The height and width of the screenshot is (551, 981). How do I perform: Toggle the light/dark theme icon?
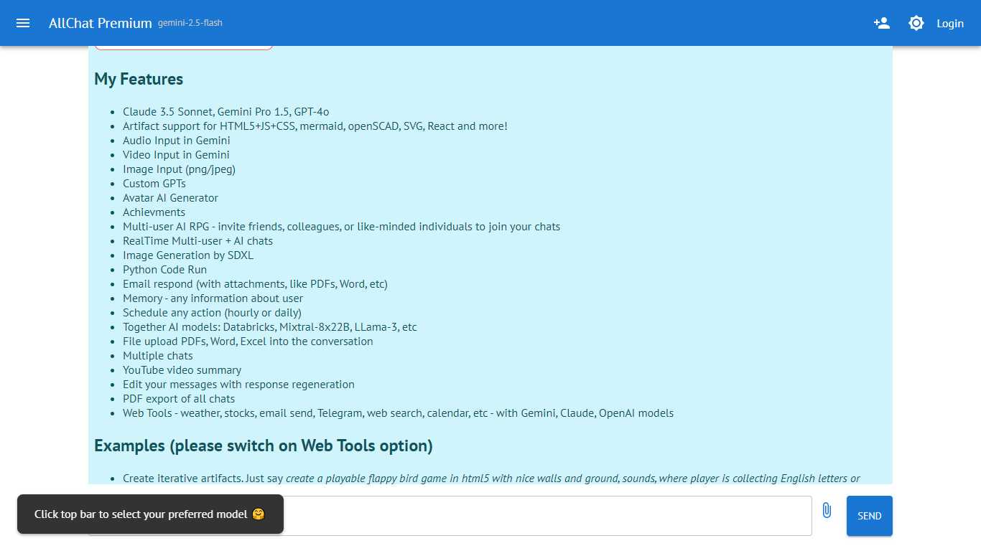tap(916, 23)
